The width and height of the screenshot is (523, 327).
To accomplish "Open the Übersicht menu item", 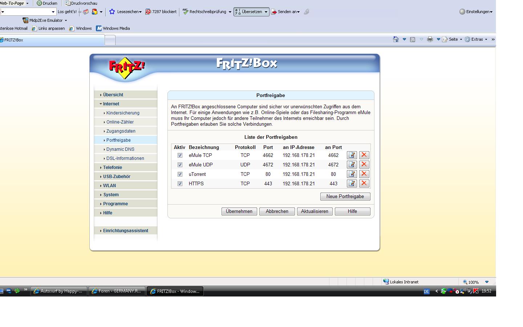I will (126, 94).
